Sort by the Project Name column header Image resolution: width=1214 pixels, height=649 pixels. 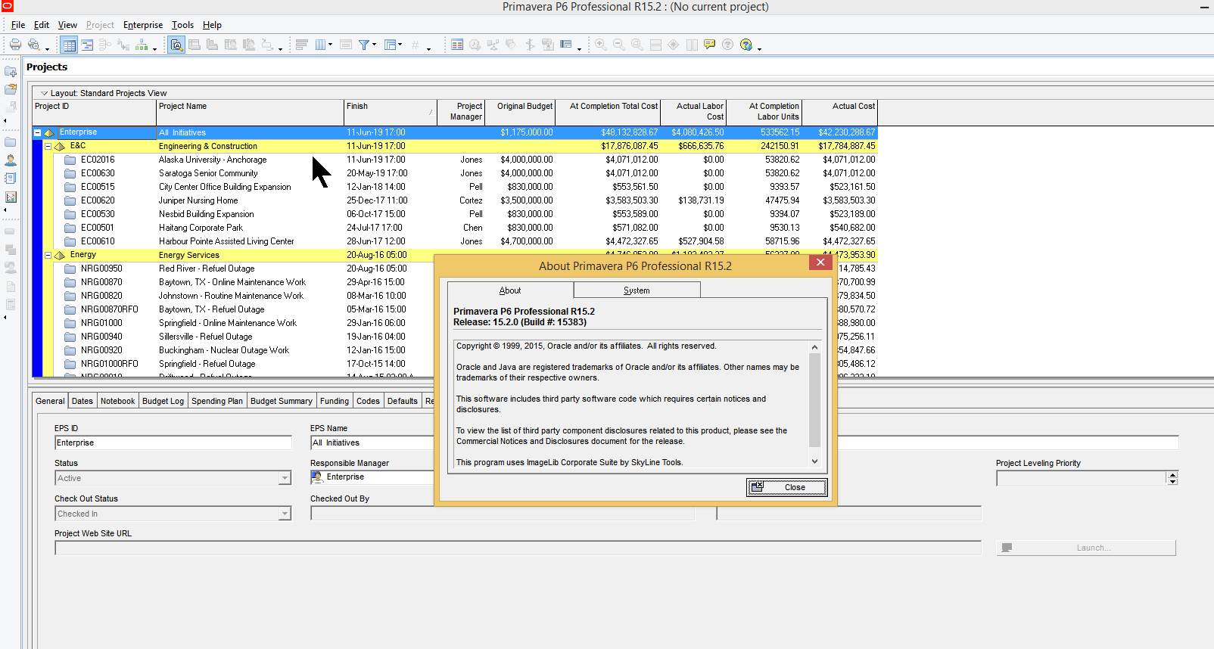click(x=250, y=112)
